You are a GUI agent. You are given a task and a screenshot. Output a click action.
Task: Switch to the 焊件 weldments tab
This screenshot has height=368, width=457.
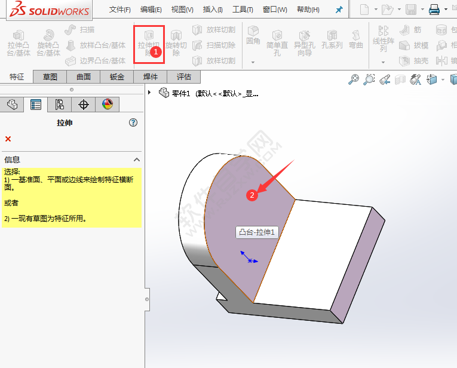(x=151, y=77)
